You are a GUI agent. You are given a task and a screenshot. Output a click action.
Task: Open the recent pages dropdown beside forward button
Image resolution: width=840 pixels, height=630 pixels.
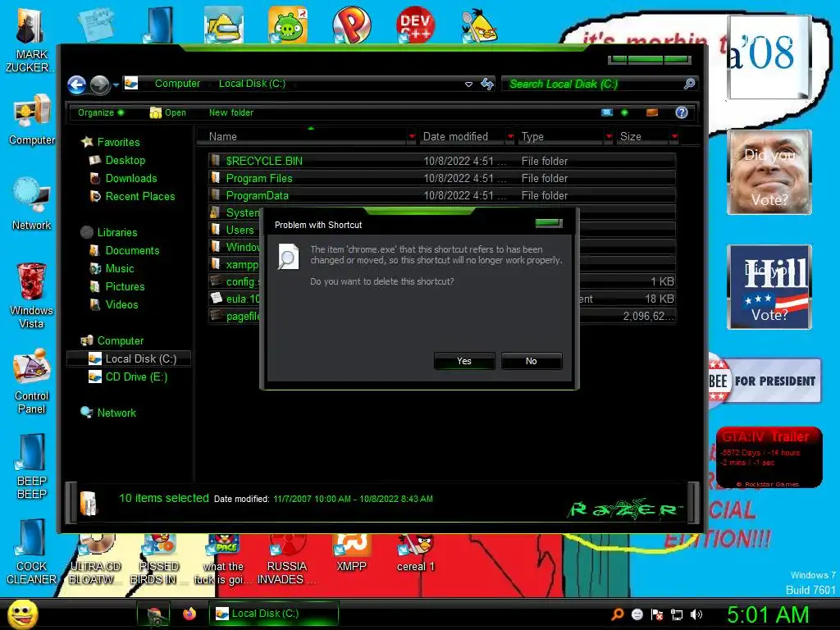pos(116,84)
